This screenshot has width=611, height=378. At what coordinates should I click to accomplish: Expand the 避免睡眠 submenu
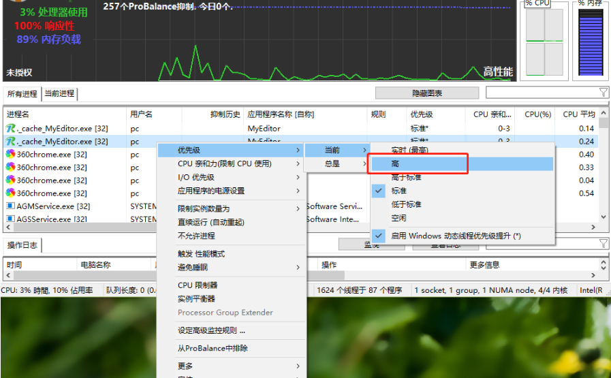click(232, 268)
